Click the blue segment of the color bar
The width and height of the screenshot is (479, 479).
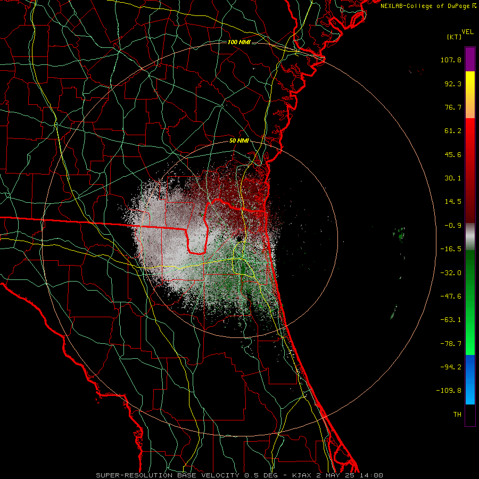tap(470, 379)
